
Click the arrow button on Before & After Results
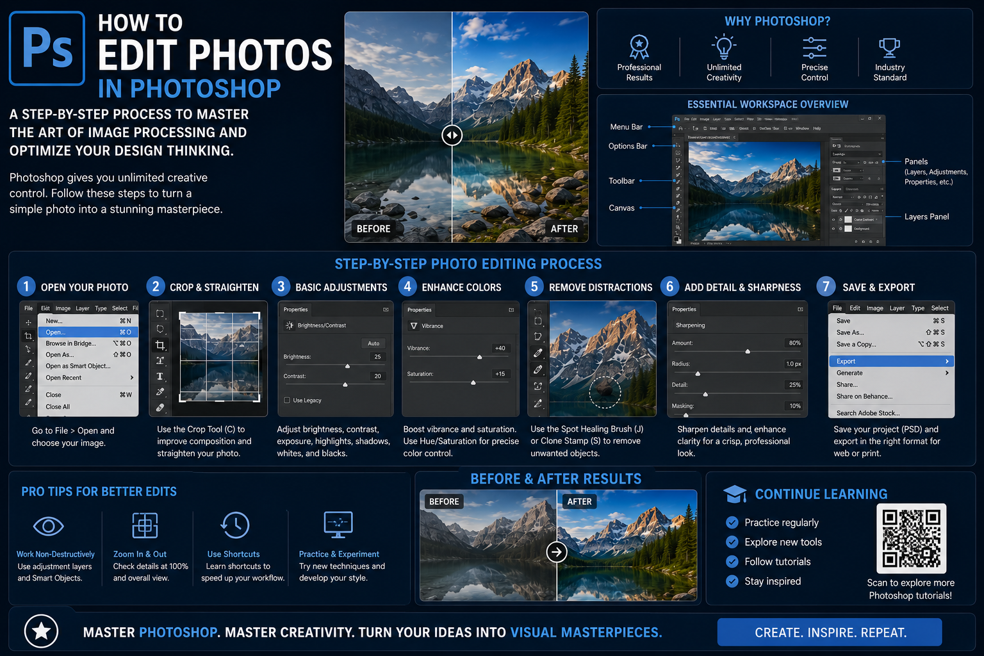click(x=557, y=552)
